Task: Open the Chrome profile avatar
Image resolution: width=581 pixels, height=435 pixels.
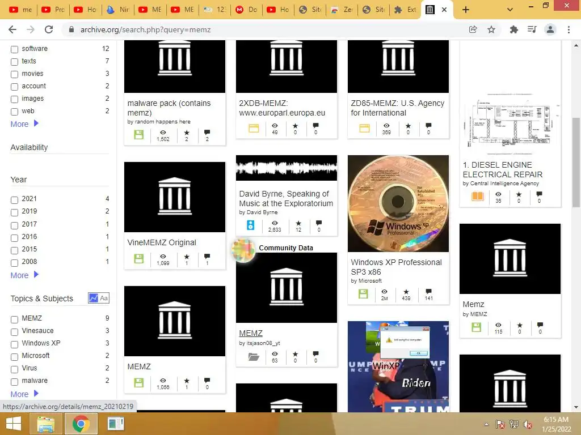Action: click(550, 29)
